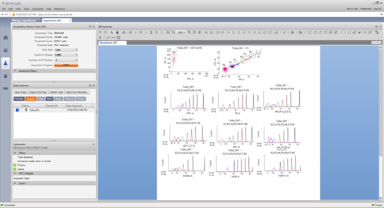
Task: Click the Redo toolbar icon
Action: pyautogui.click(x=105, y=32)
